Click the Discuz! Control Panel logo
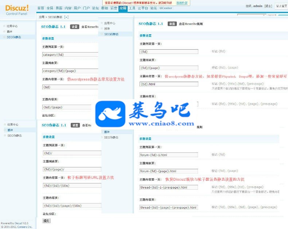The width and height of the screenshot is (288, 229). click(x=17, y=10)
